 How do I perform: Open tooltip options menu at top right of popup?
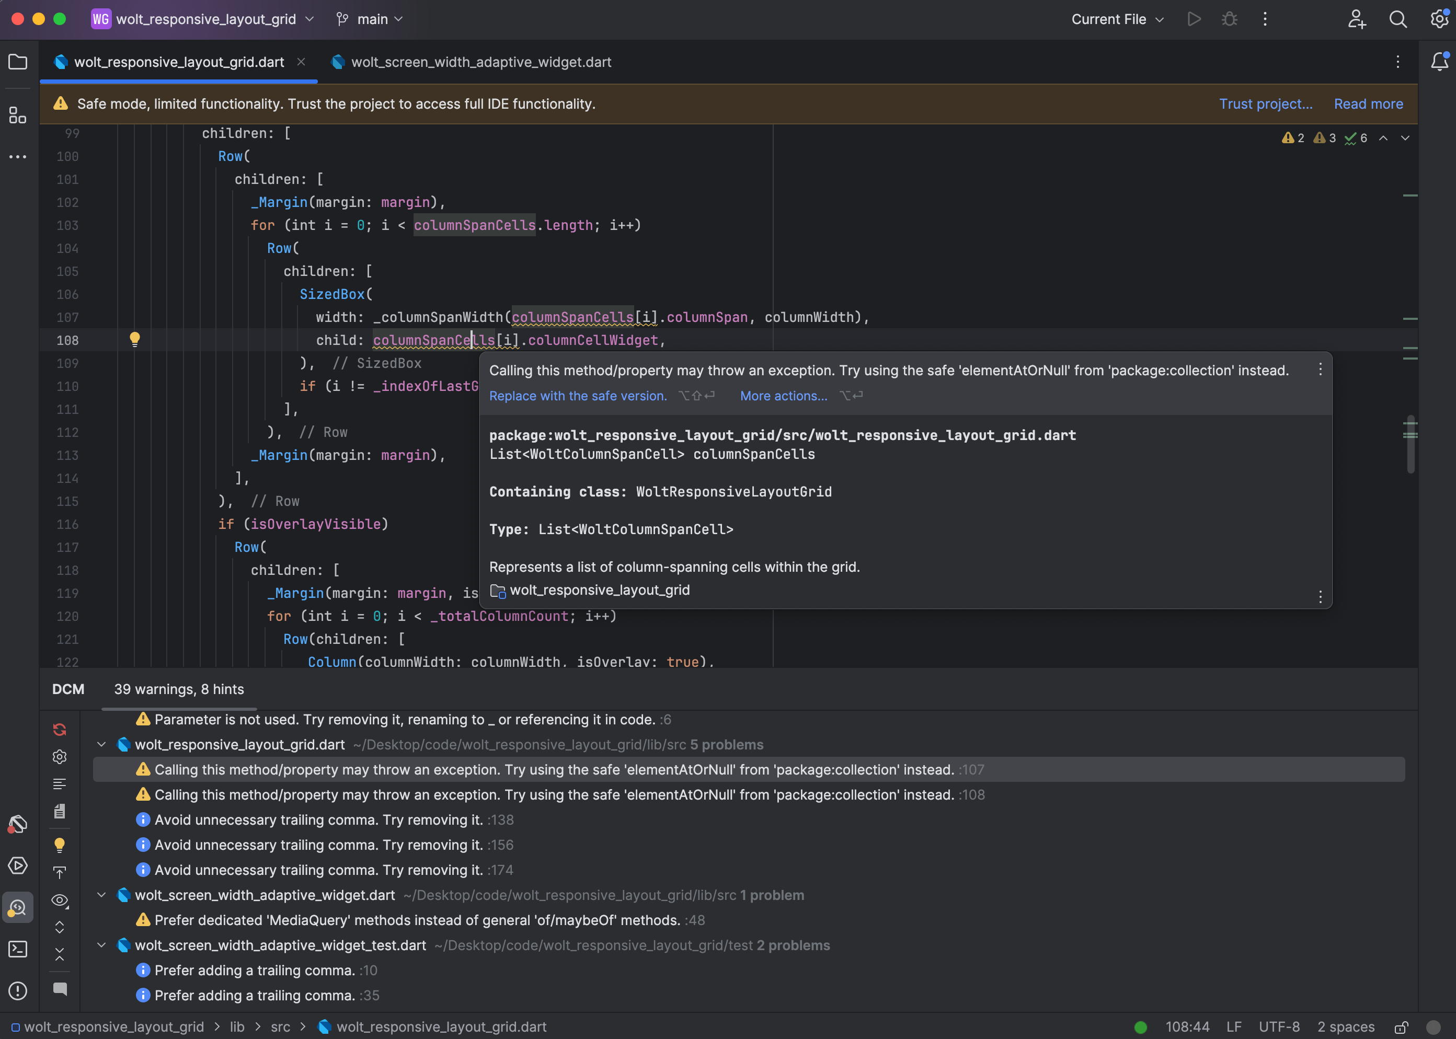pyautogui.click(x=1320, y=369)
